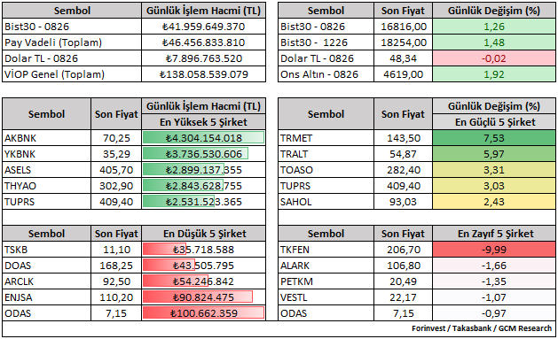
Task: Click the En Yüksek 5 Şirket header
Action: [203, 122]
